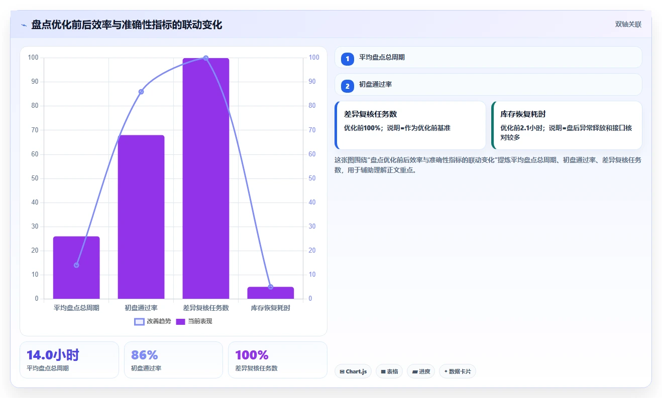Click the x-axis label 差异复核任务数
662x398 pixels.
pos(206,308)
